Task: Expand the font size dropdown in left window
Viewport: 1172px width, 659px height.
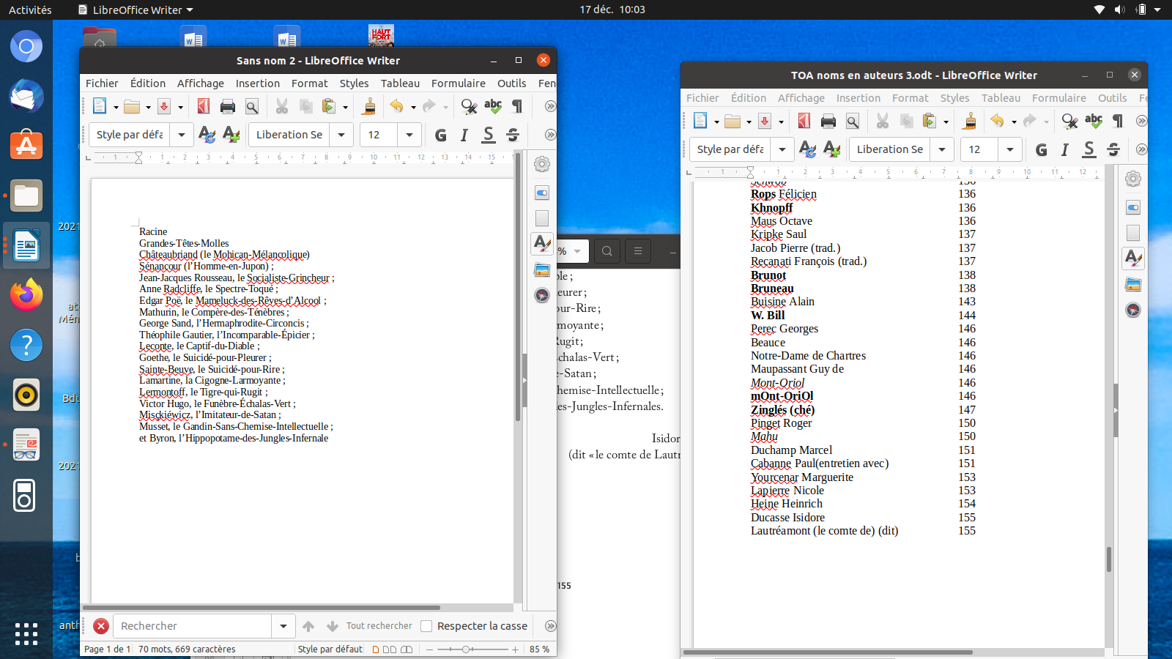Action: pos(409,135)
